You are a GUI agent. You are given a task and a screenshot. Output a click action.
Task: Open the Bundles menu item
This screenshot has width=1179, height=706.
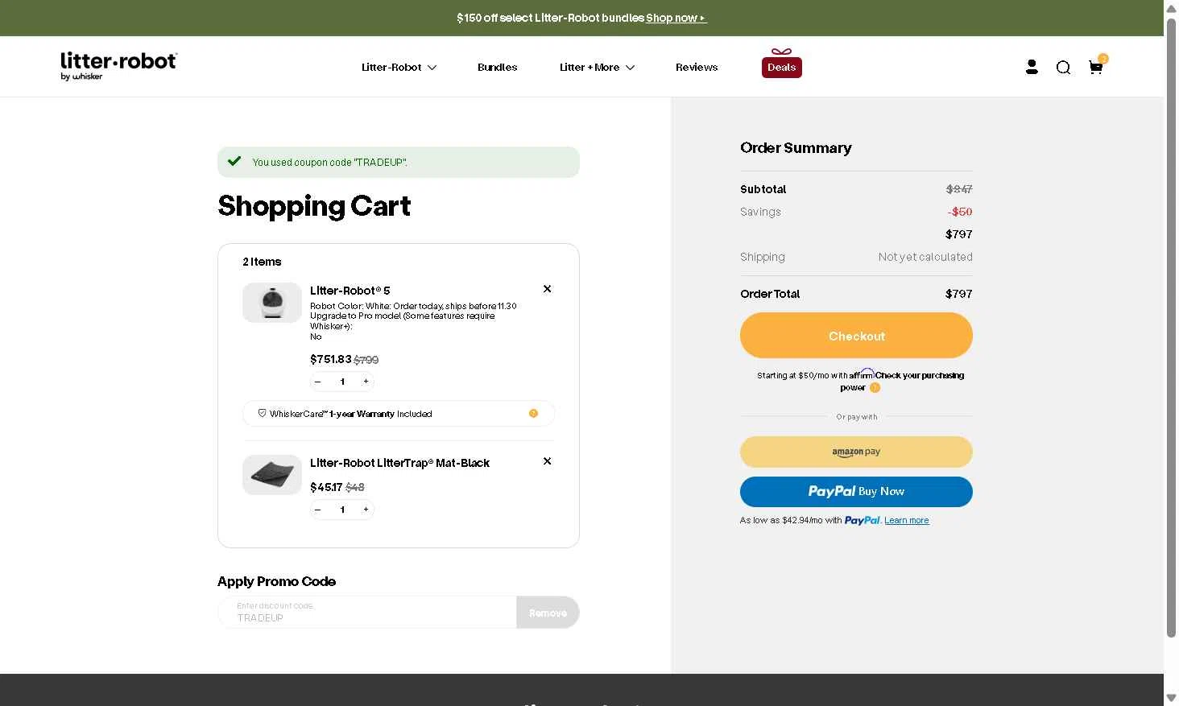point(497,68)
